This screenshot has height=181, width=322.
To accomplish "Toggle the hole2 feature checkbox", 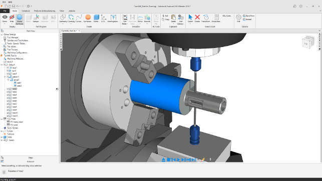I will pos(8,89).
